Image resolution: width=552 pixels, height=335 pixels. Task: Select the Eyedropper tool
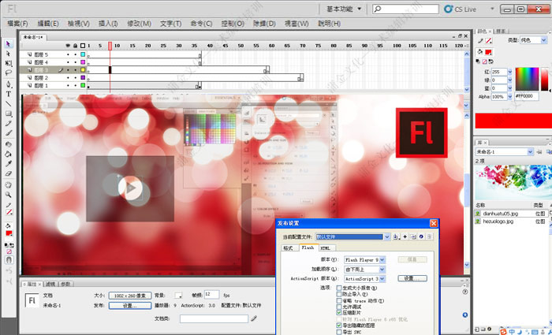pyautogui.click(x=9, y=164)
